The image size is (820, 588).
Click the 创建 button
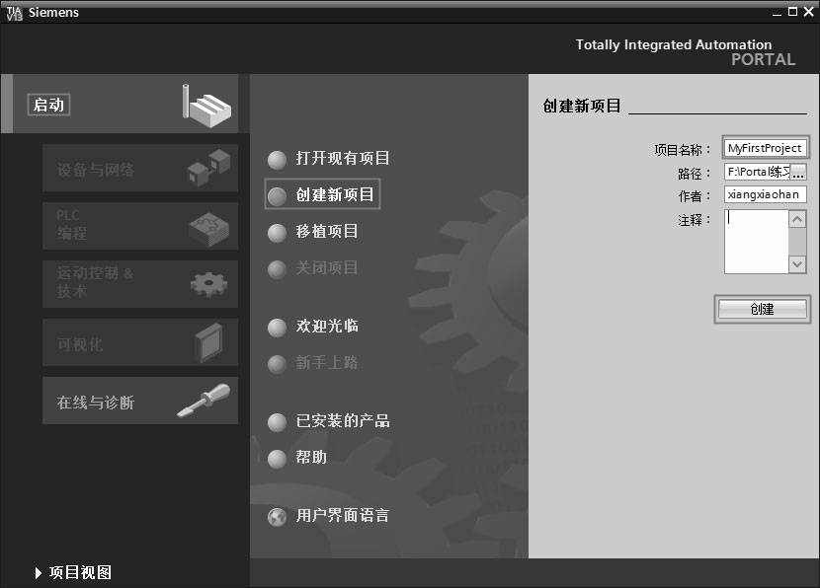coord(763,309)
